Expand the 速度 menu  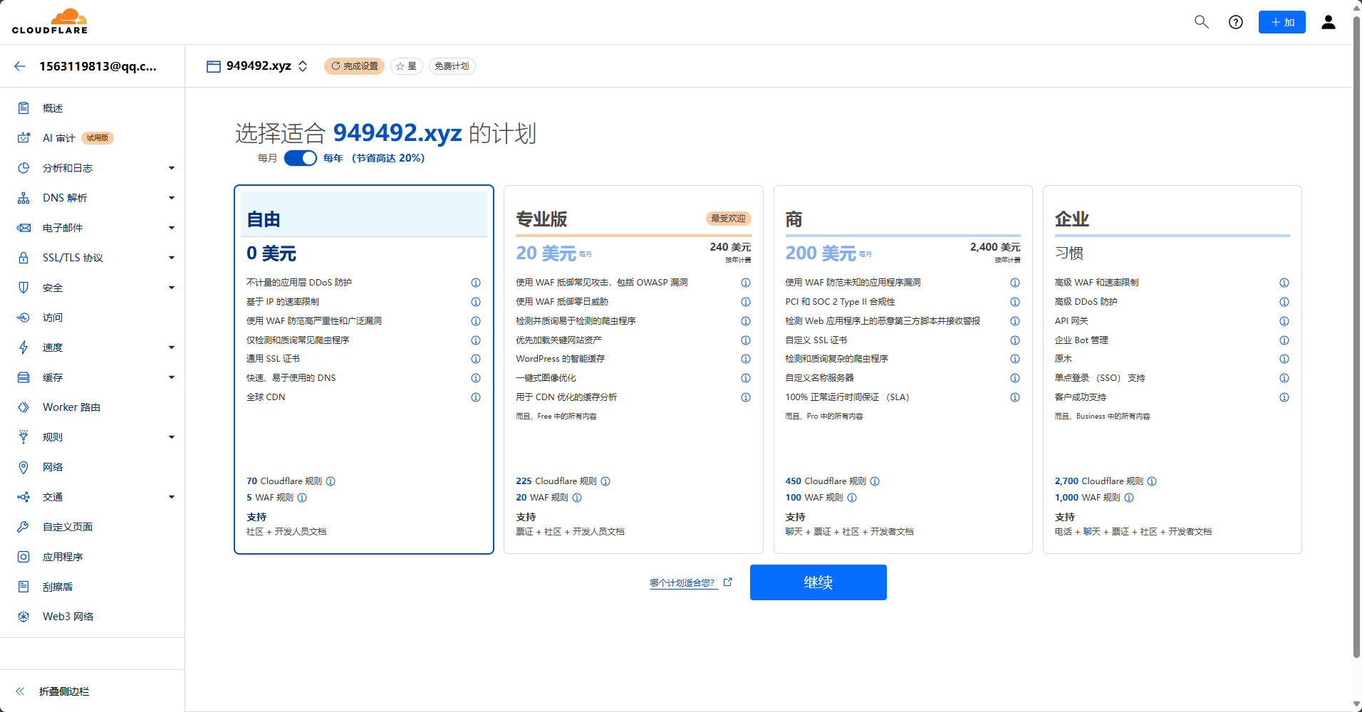[172, 347]
